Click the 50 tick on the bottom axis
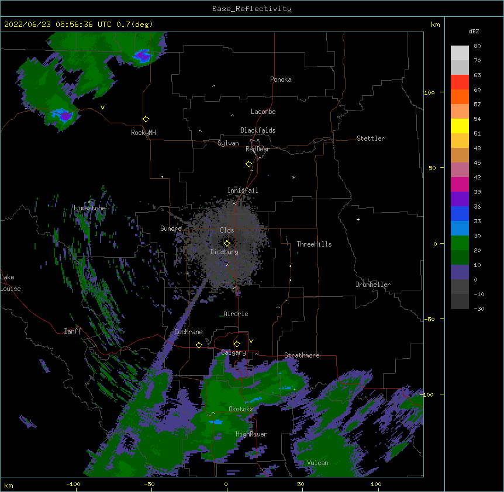 (301, 484)
